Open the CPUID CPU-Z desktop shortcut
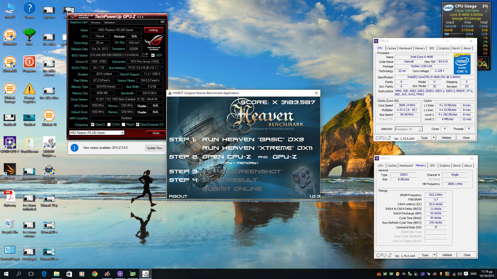497x279 pixels. 10,145
